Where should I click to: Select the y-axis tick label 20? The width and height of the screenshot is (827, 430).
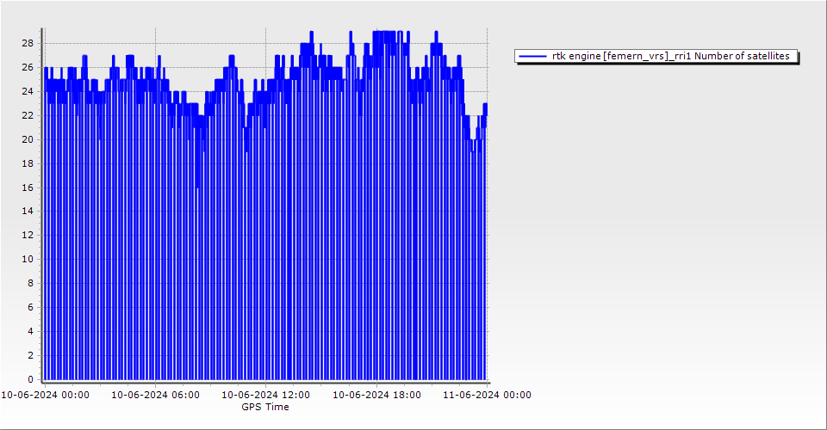click(x=28, y=139)
